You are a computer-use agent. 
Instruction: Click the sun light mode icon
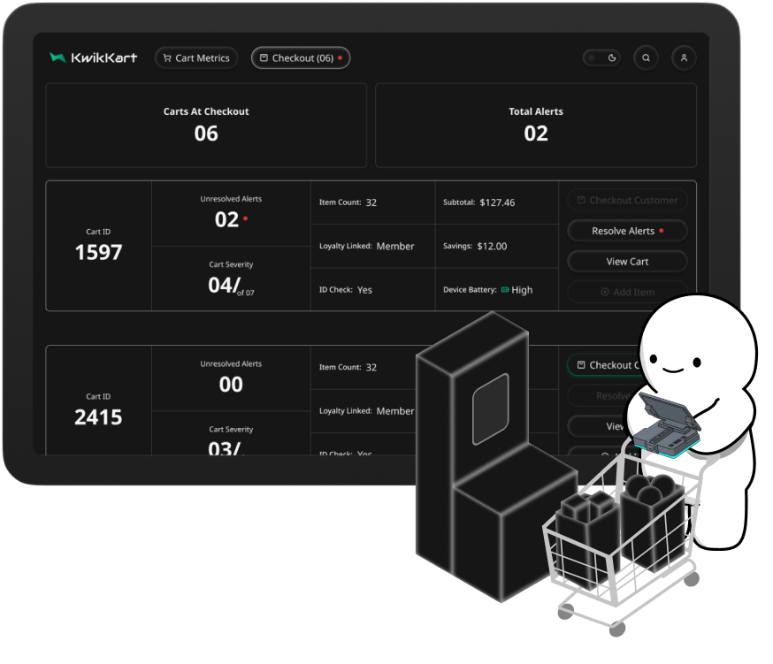592,58
